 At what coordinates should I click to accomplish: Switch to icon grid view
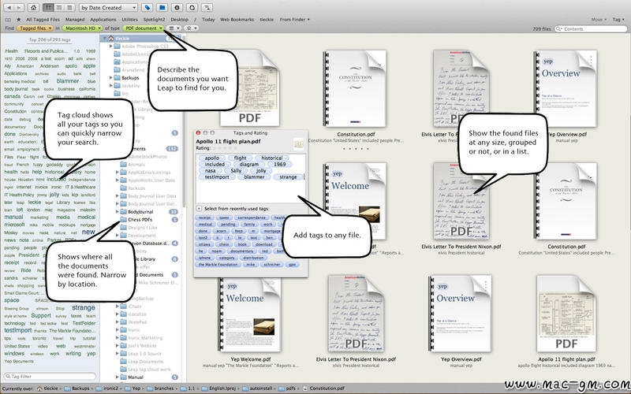48,7
